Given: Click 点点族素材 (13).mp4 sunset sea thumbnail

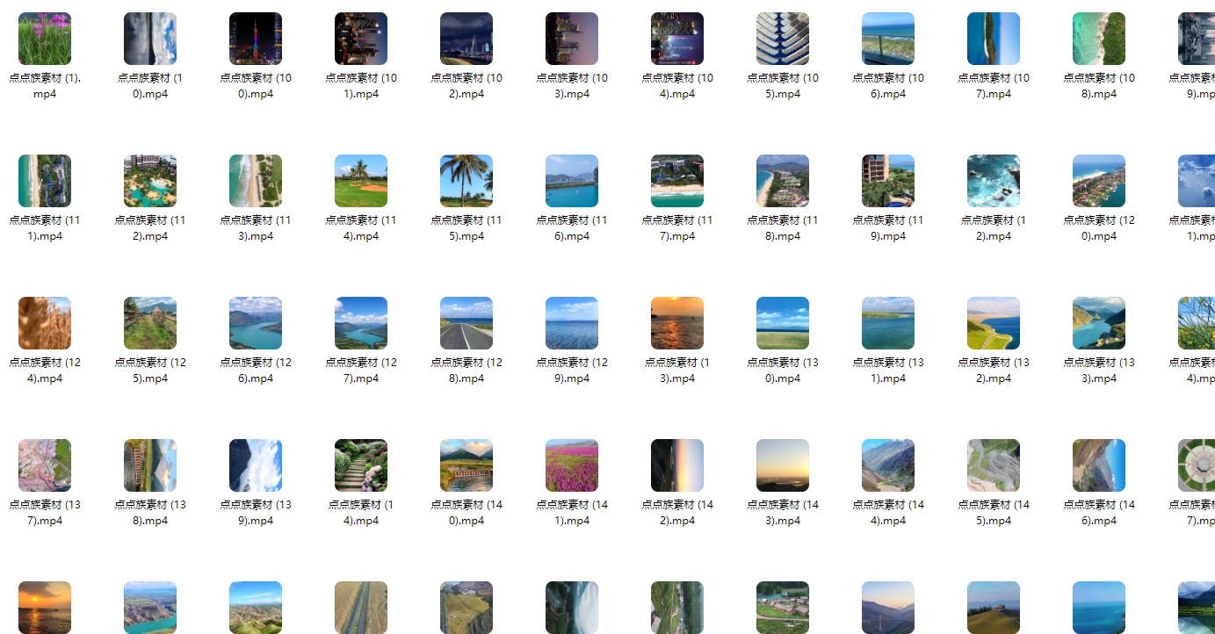Looking at the screenshot, I should tap(677, 323).
